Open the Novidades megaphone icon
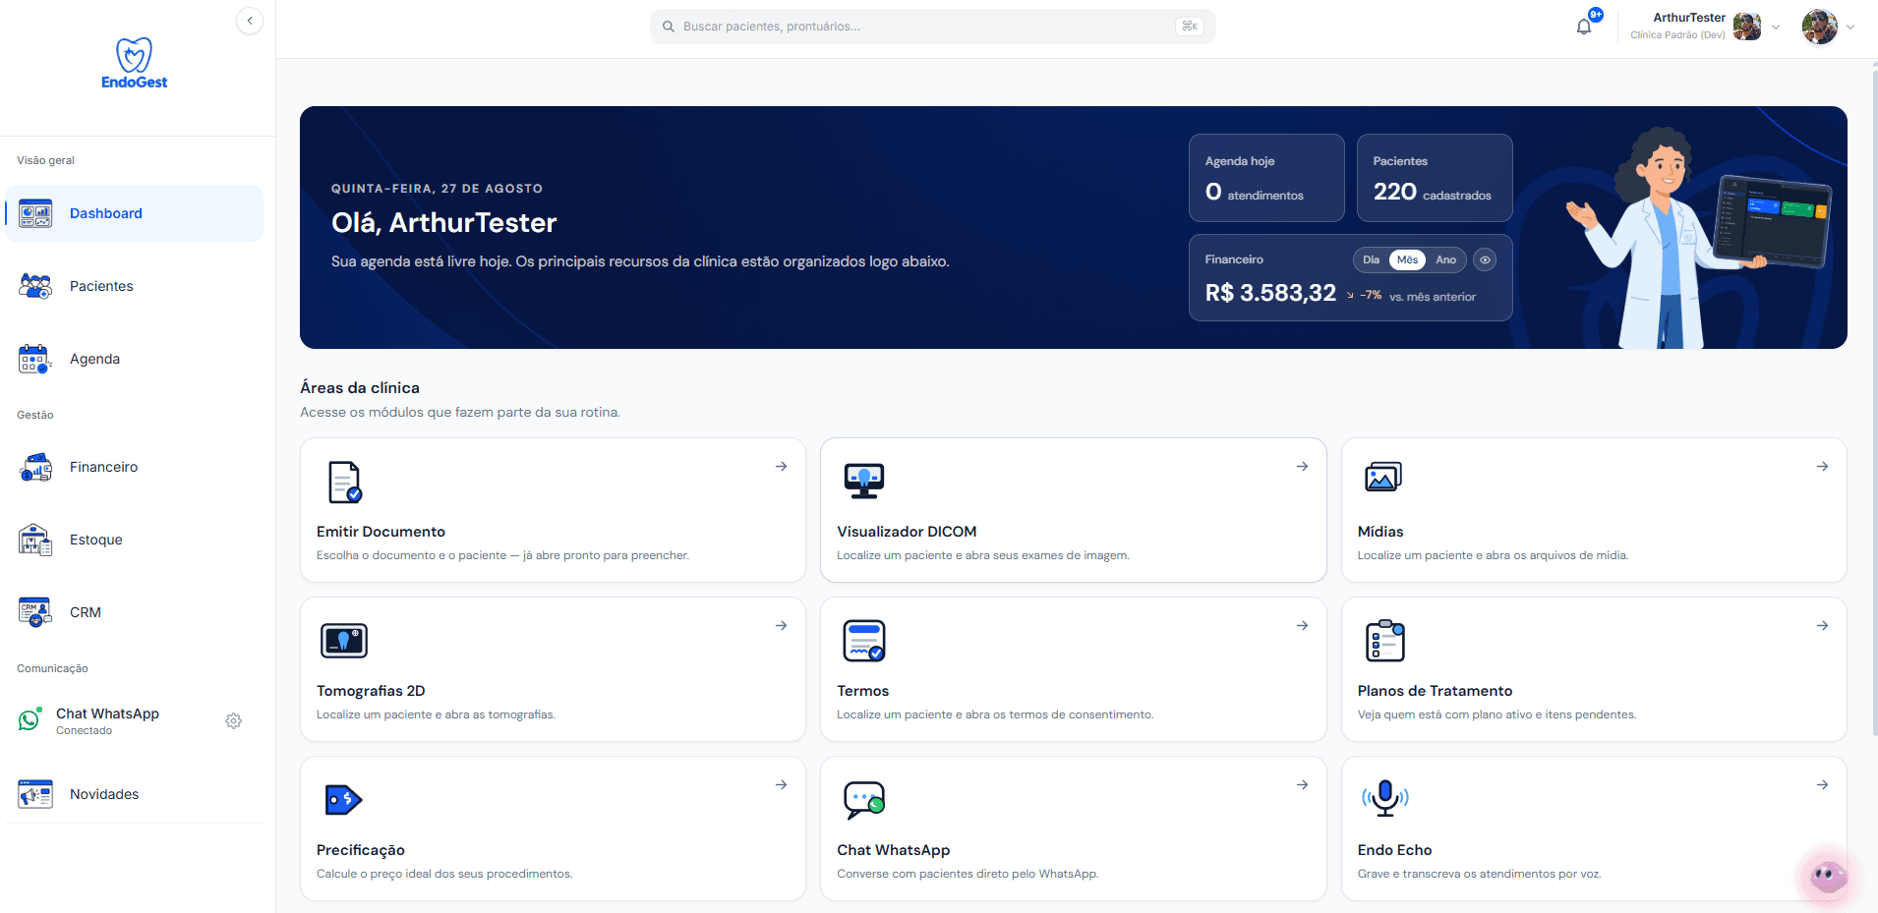The image size is (1878, 913). 35,794
